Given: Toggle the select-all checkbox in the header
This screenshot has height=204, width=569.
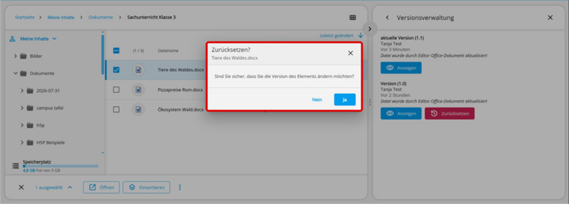Looking at the screenshot, I should click(x=116, y=50).
